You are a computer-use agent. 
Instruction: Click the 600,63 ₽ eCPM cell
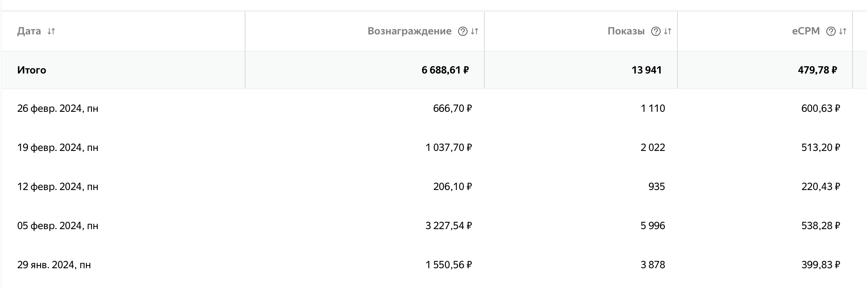pyautogui.click(x=820, y=108)
